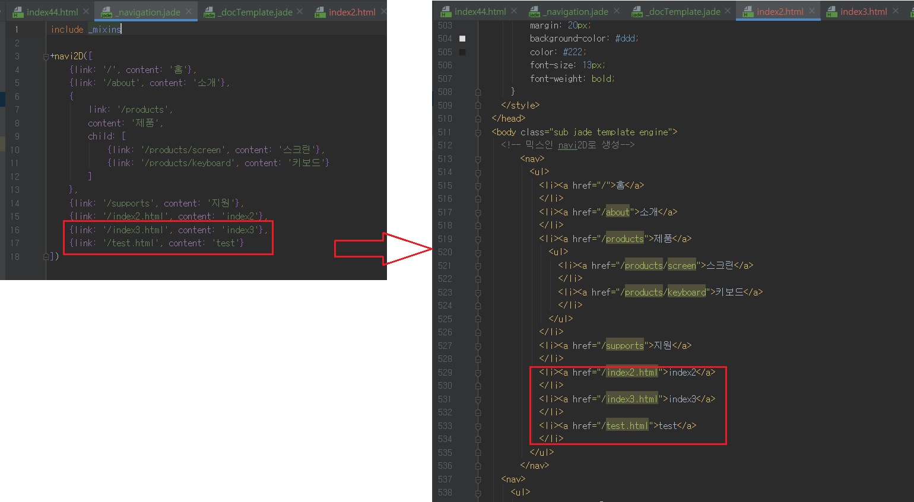The image size is (914, 502).
Task: Fold the nested ul at line 520
Action: pos(478,252)
